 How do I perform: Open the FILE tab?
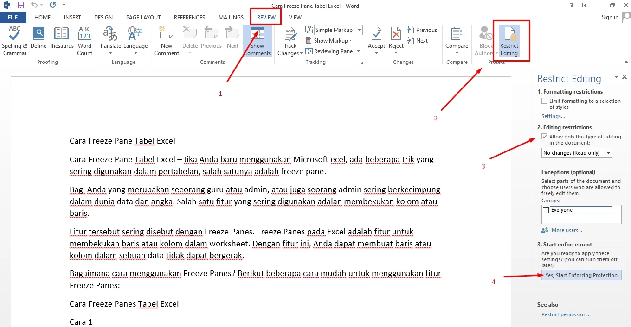[x=13, y=17]
